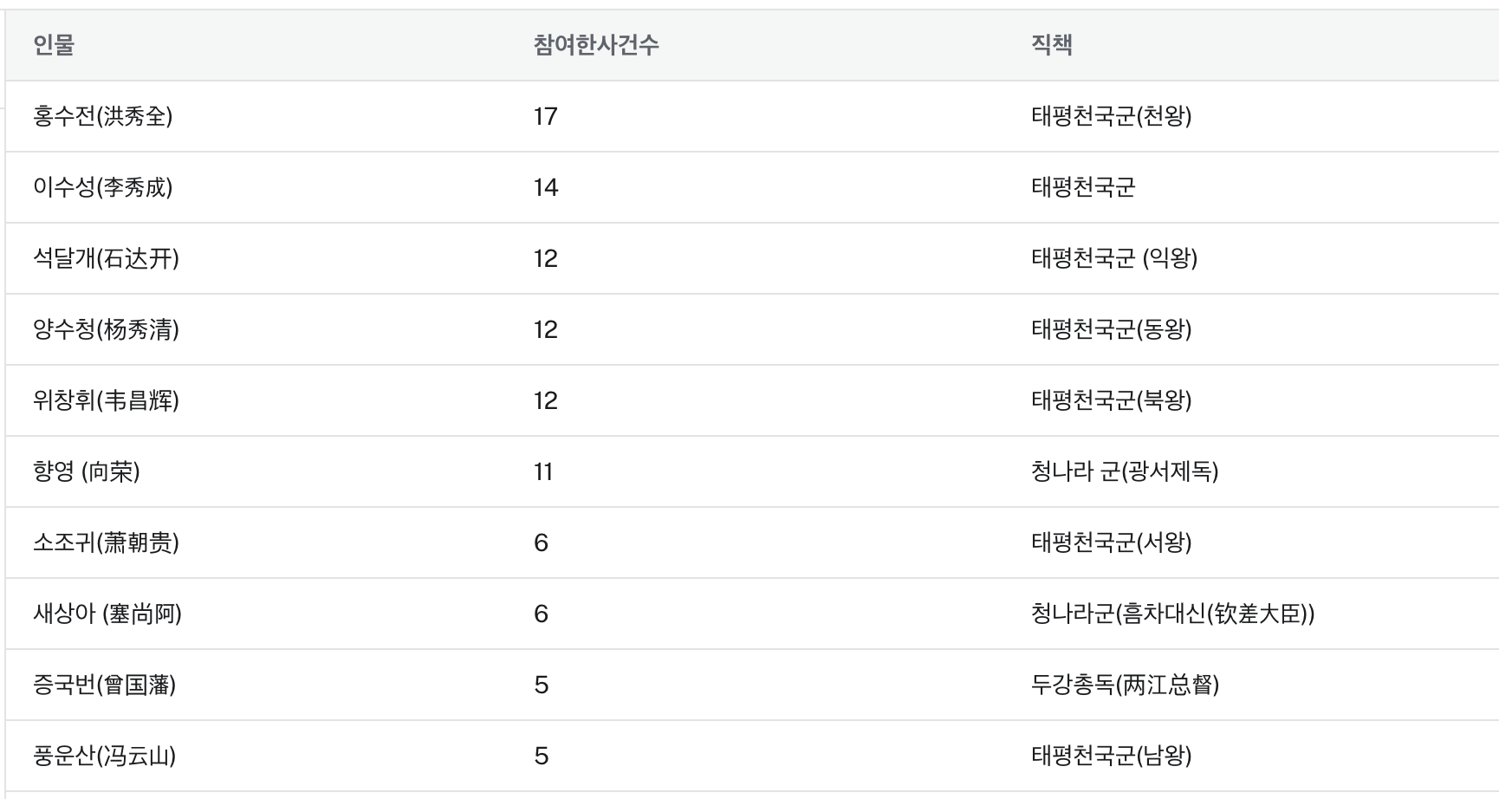Select the event count 14 cell

(x=546, y=187)
